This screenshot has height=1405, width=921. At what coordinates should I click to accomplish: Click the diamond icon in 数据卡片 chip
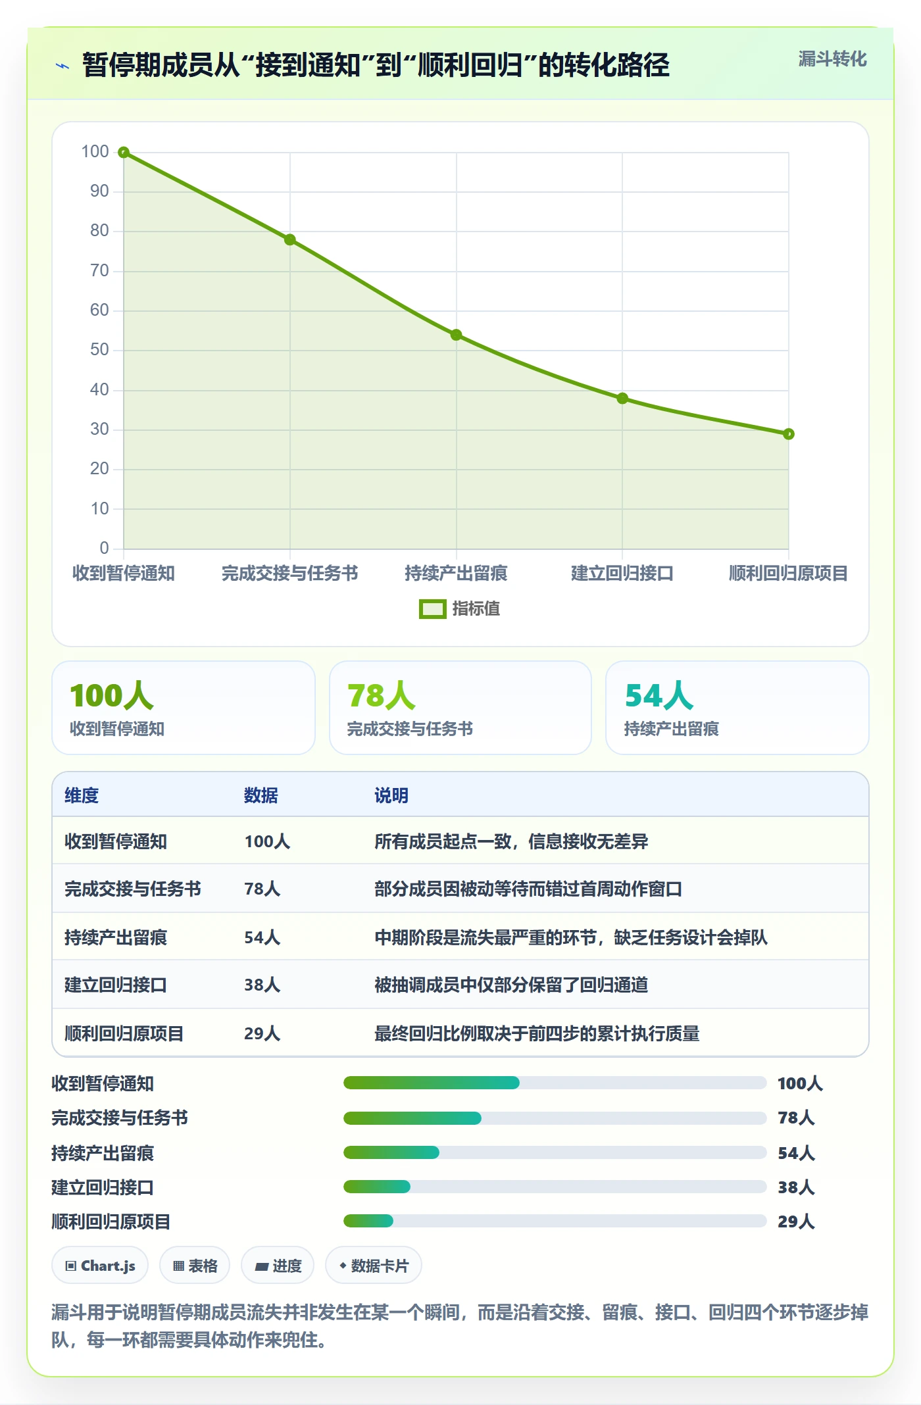tap(343, 1266)
